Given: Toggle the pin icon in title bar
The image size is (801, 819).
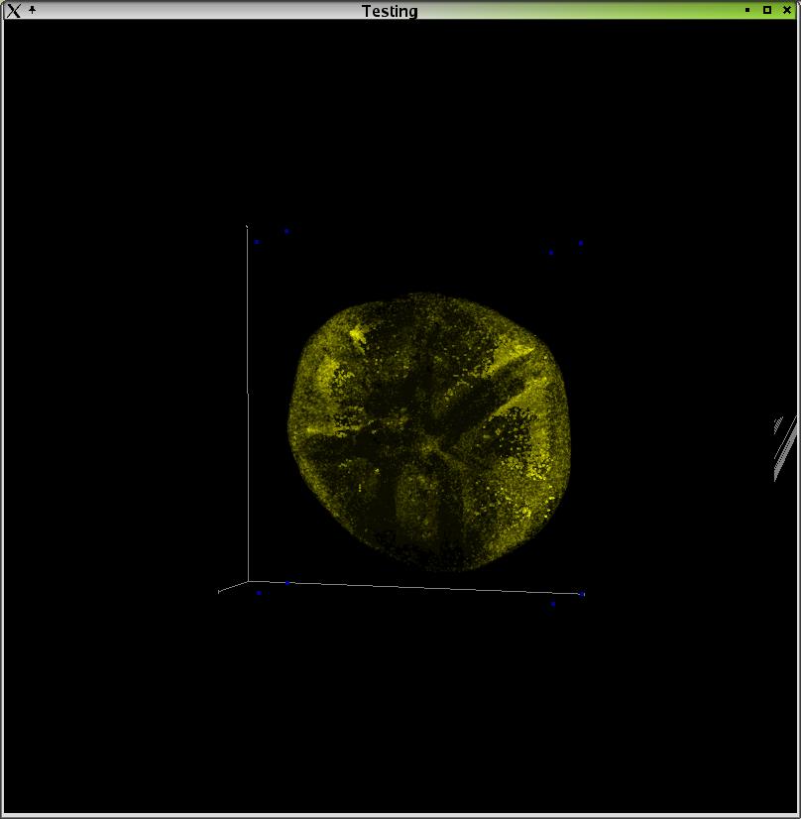Looking at the screenshot, I should [33, 10].
